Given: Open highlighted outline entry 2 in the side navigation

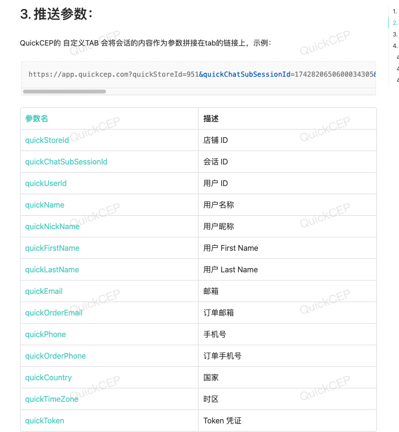Looking at the screenshot, I should pos(395,23).
